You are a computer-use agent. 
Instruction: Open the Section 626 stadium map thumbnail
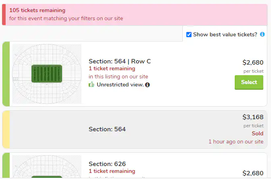click(47, 166)
